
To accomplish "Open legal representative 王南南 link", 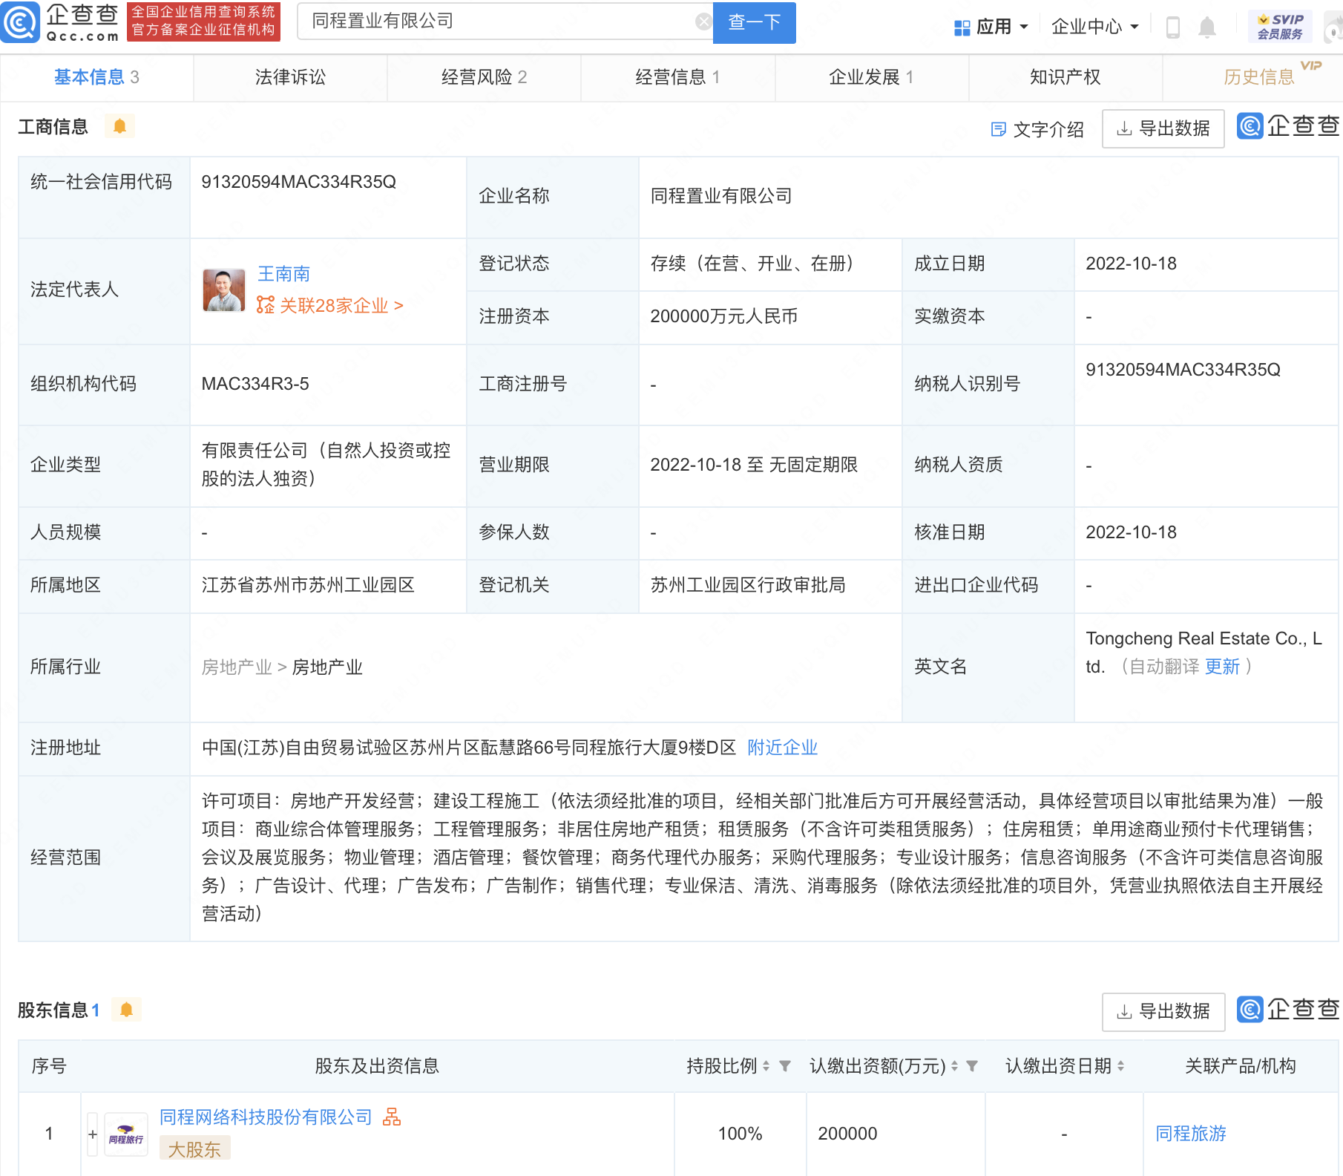I will click(283, 274).
